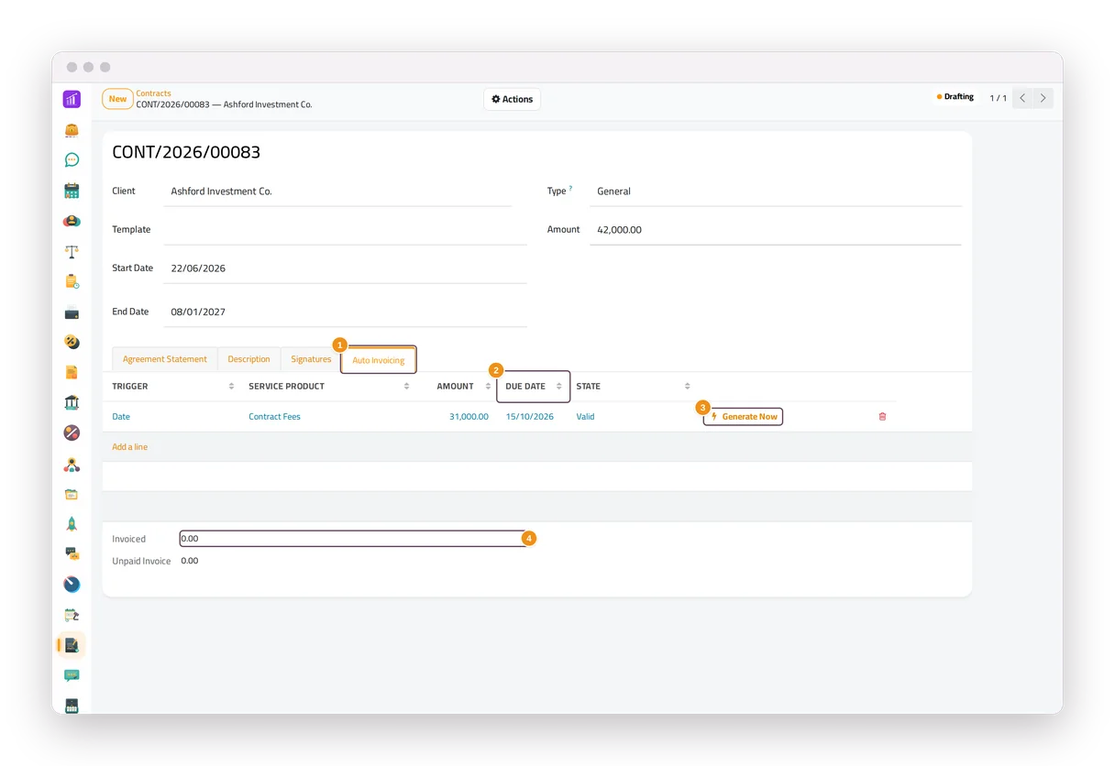1115x766 pixels.
Task: Click the Start Date field 22/06/2026
Action: [x=345, y=268]
